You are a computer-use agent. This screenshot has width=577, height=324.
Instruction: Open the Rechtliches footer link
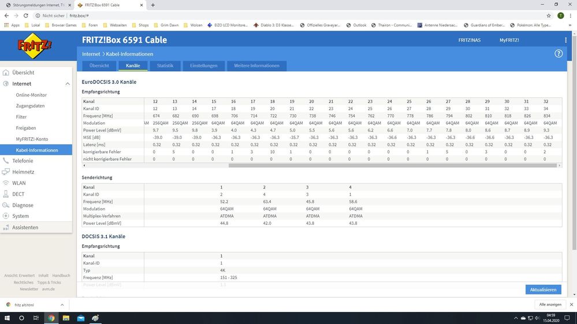click(23, 282)
